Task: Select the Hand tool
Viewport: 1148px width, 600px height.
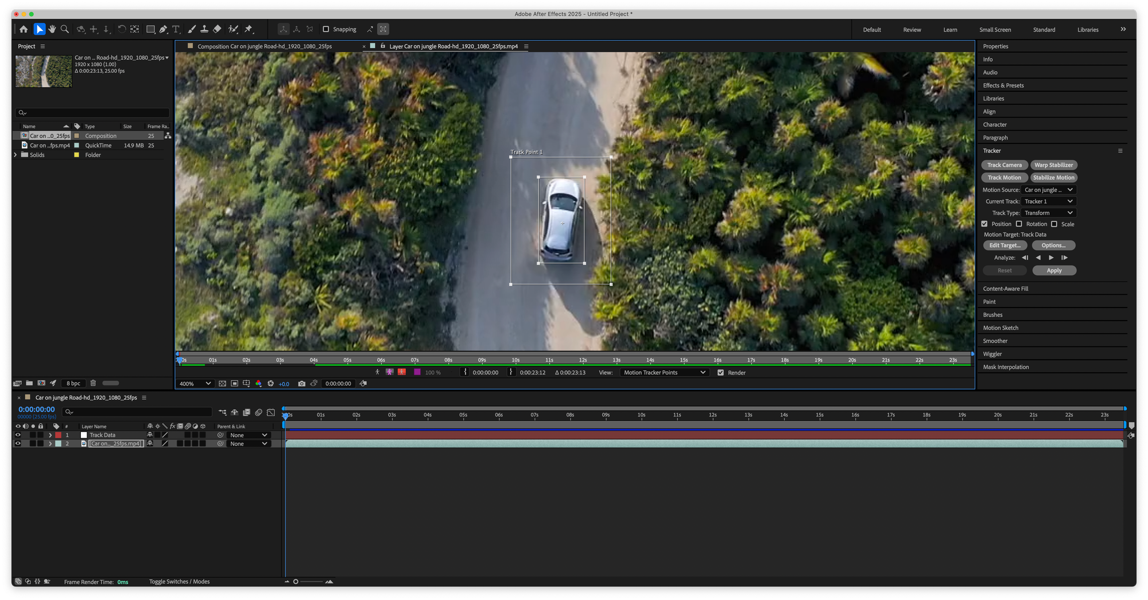Action: tap(52, 29)
